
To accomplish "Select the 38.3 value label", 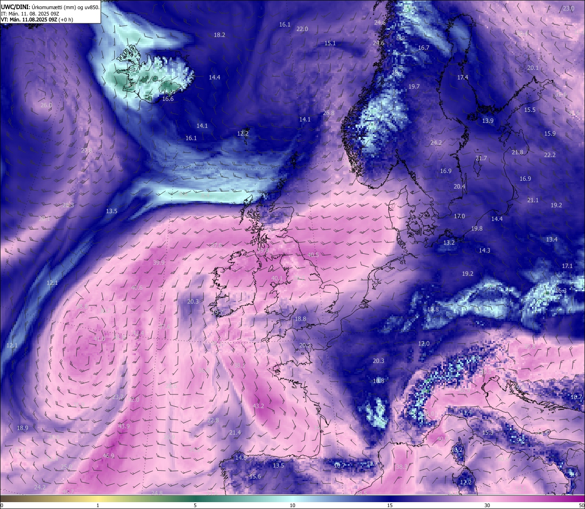I will pos(401,467).
